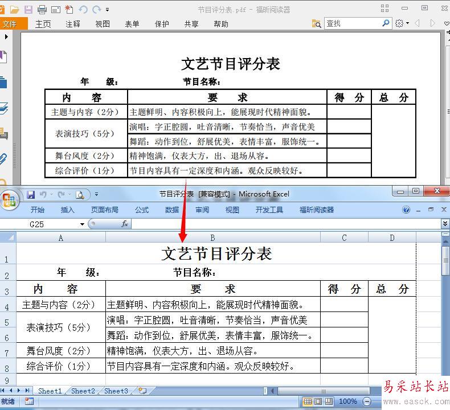Redo in Excel quick access toolbar
The width and height of the screenshot is (450, 410).
click(61, 195)
